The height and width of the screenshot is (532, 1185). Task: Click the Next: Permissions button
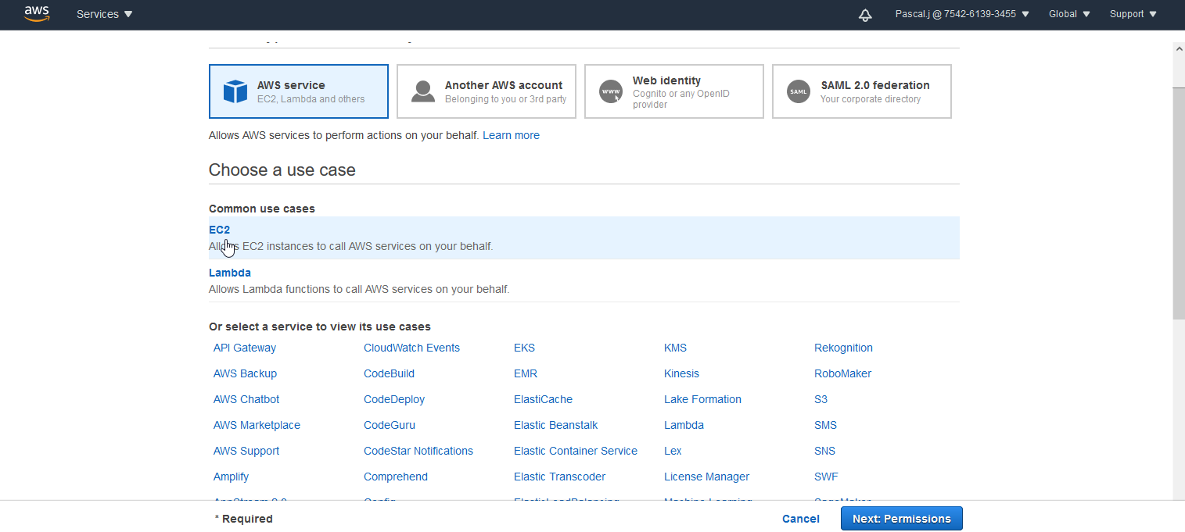click(902, 519)
